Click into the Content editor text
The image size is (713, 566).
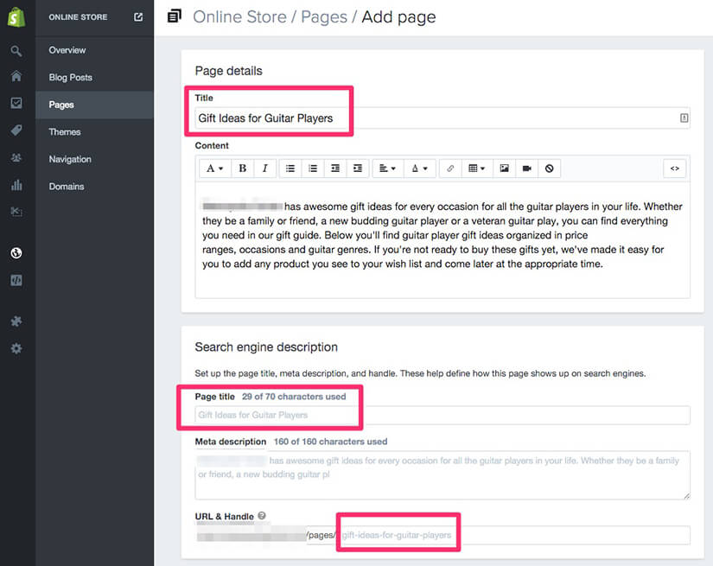(442, 240)
